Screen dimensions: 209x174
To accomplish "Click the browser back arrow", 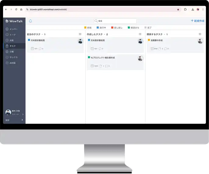I will coord(6,9).
